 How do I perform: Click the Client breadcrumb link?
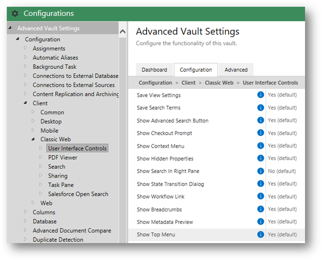188,83
